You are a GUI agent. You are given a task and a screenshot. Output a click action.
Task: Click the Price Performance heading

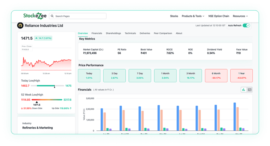[91, 65]
